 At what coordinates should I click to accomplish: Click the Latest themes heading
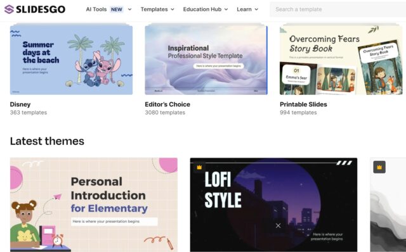(x=47, y=141)
